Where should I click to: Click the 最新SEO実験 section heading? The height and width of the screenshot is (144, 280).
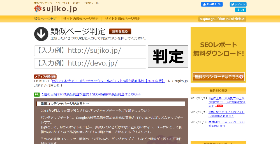(x=218, y=91)
